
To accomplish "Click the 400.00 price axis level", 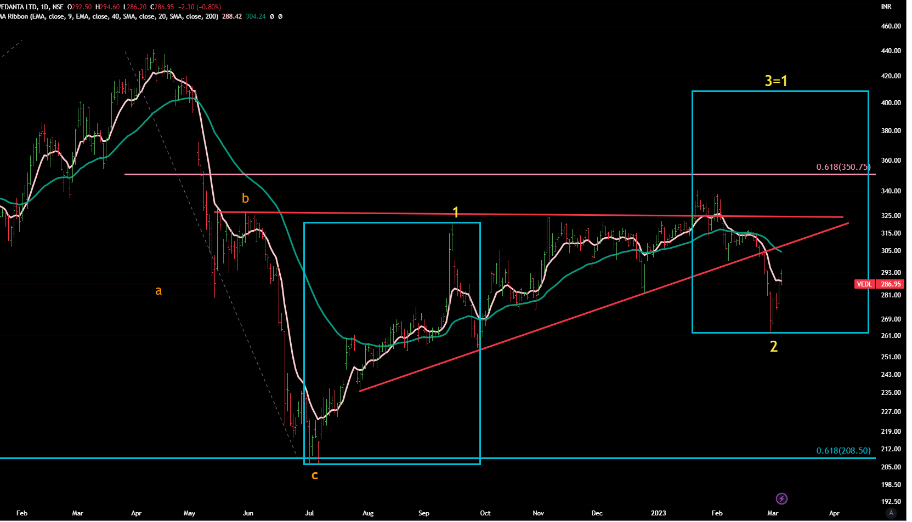I will (x=891, y=103).
